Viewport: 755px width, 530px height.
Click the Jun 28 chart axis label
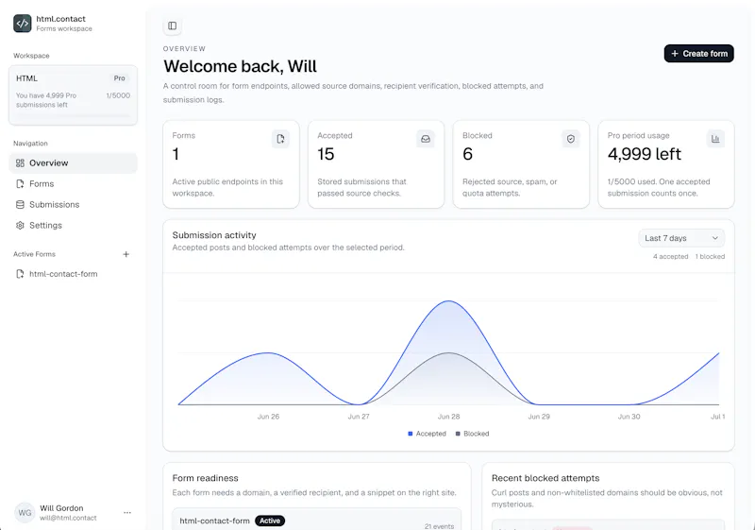click(x=448, y=417)
